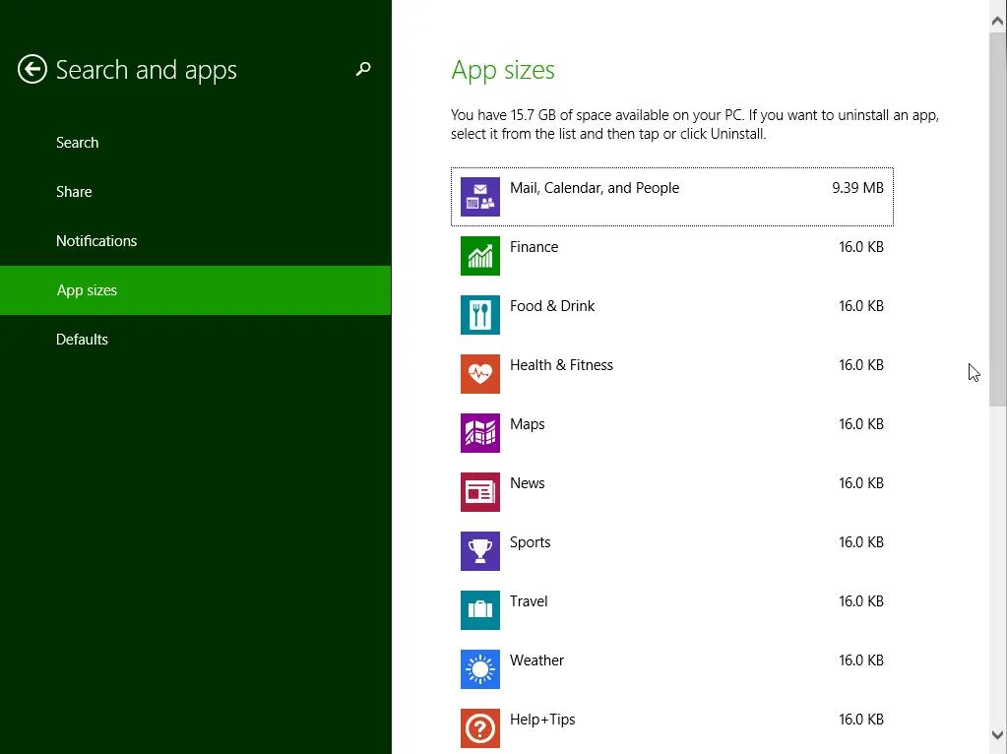Screen dimensions: 1007x754
Task: Open the Notifications settings
Action: click(195, 241)
